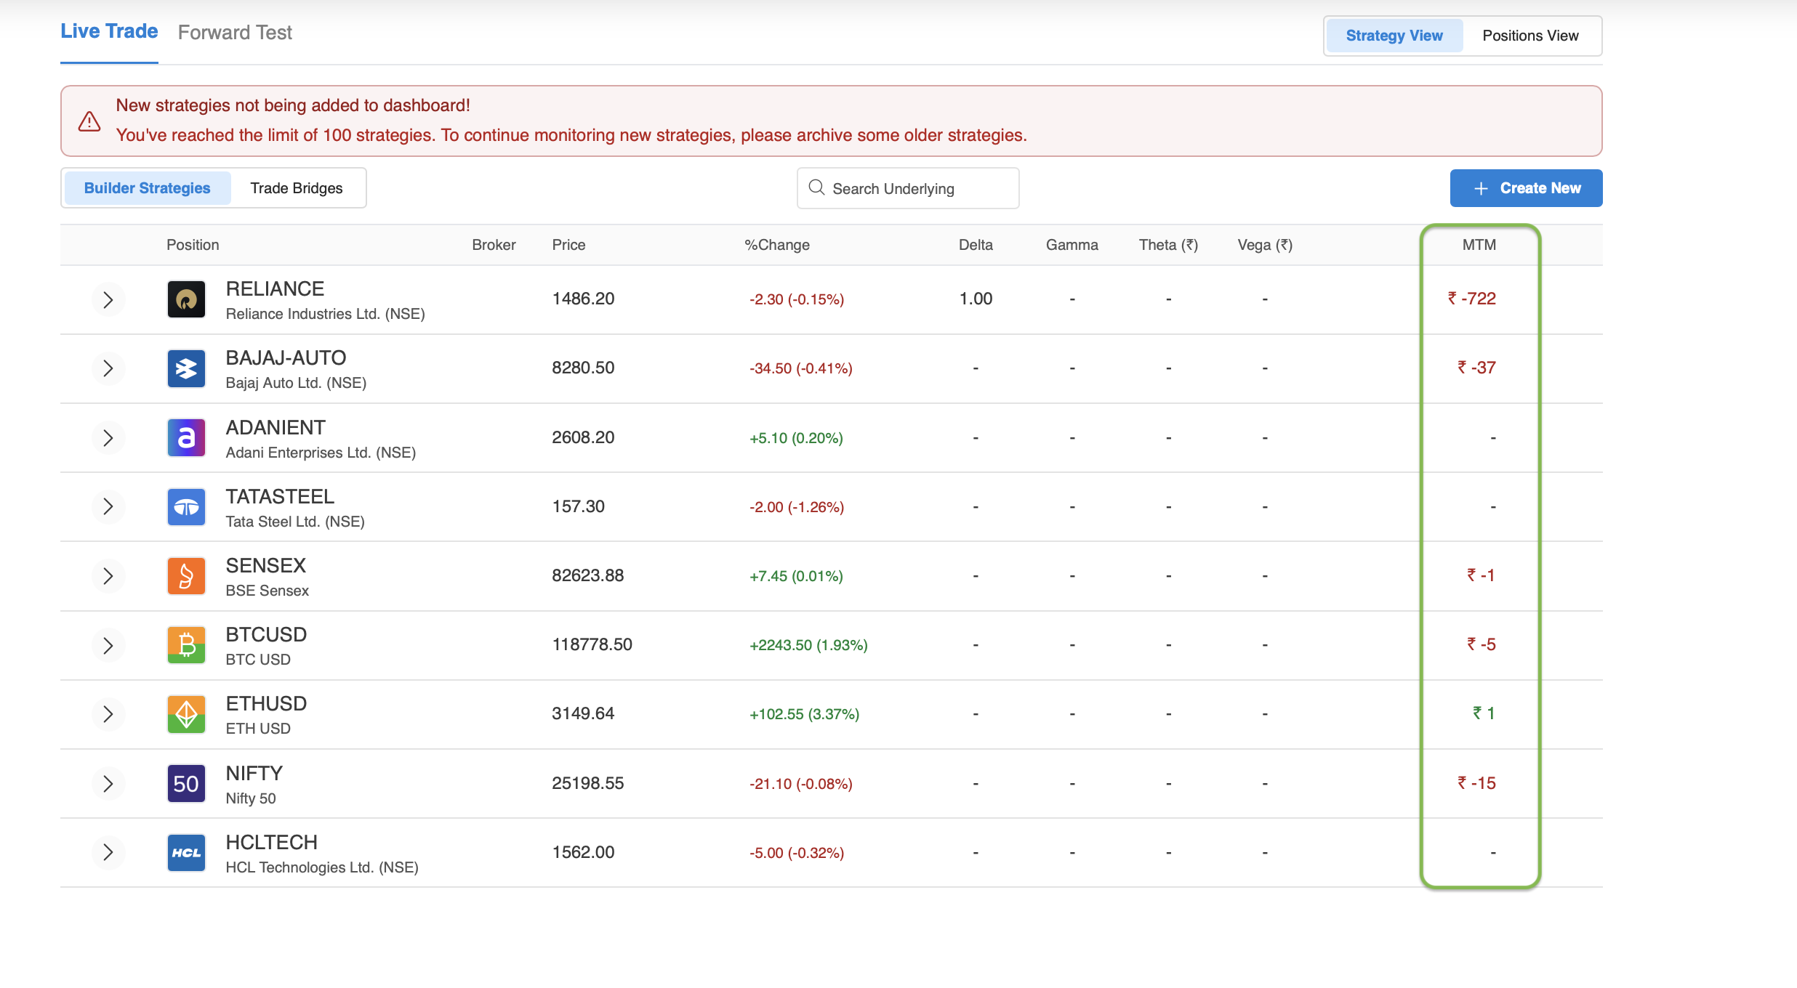
Task: Click the BTCUSD symbol name
Action: [266, 634]
